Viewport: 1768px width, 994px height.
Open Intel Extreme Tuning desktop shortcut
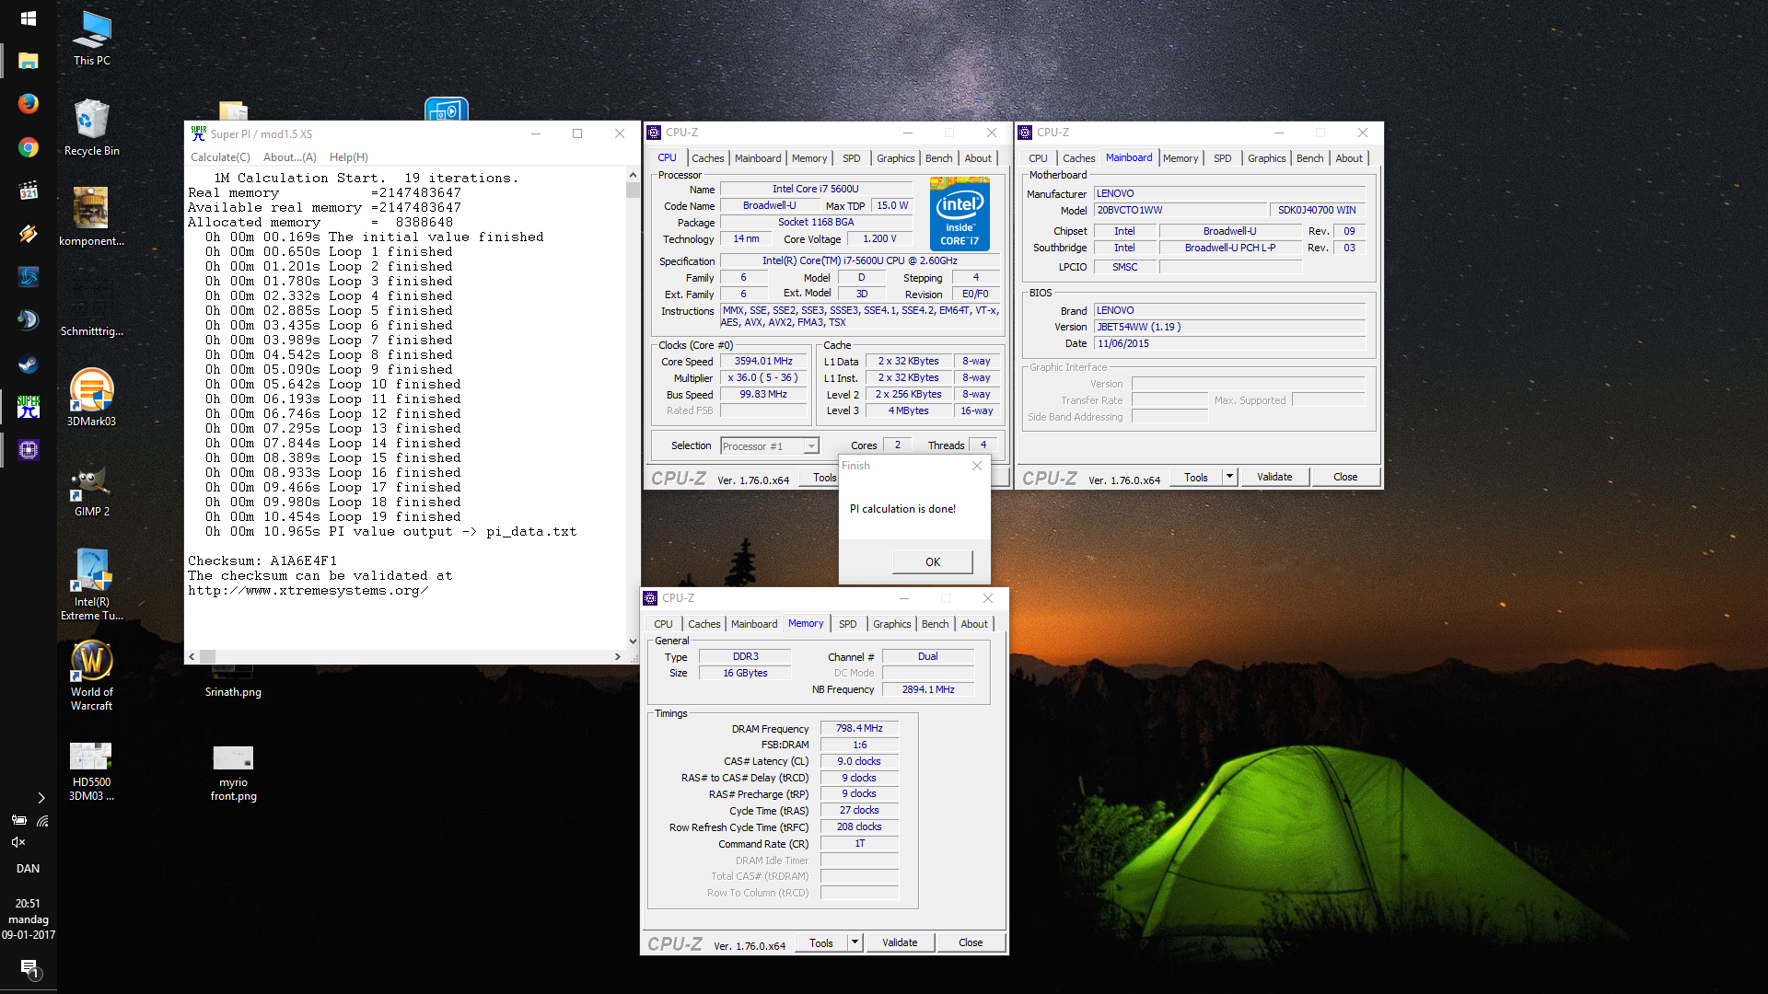click(91, 584)
